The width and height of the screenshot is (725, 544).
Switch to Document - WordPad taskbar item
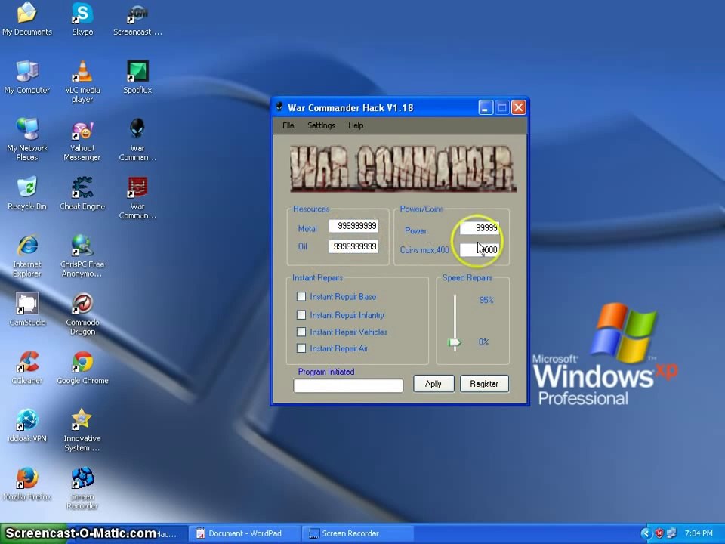[x=245, y=533]
